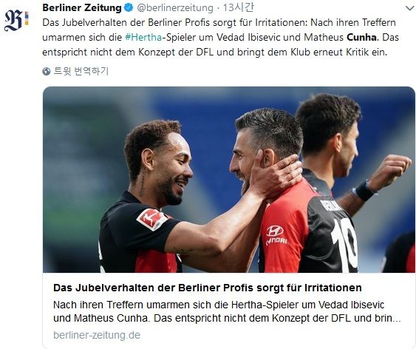Click the tweet body text about Jubelverhalten
The image size is (416, 349).
(x=220, y=37)
